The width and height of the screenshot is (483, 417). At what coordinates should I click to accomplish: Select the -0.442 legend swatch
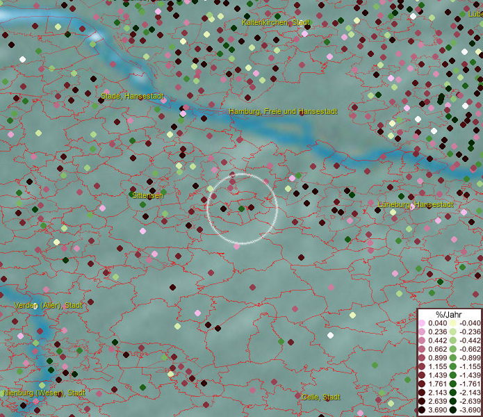453,341
